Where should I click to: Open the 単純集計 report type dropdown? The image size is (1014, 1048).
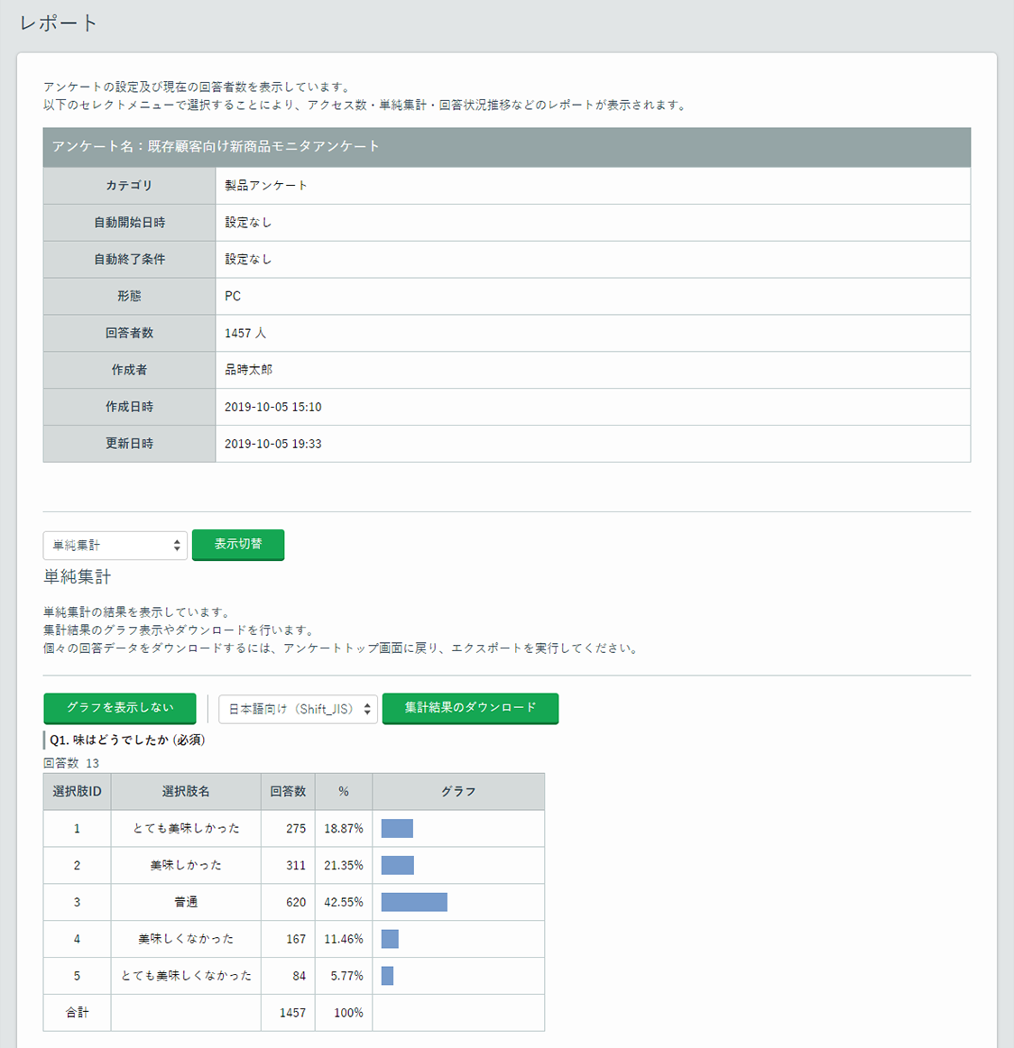(115, 546)
